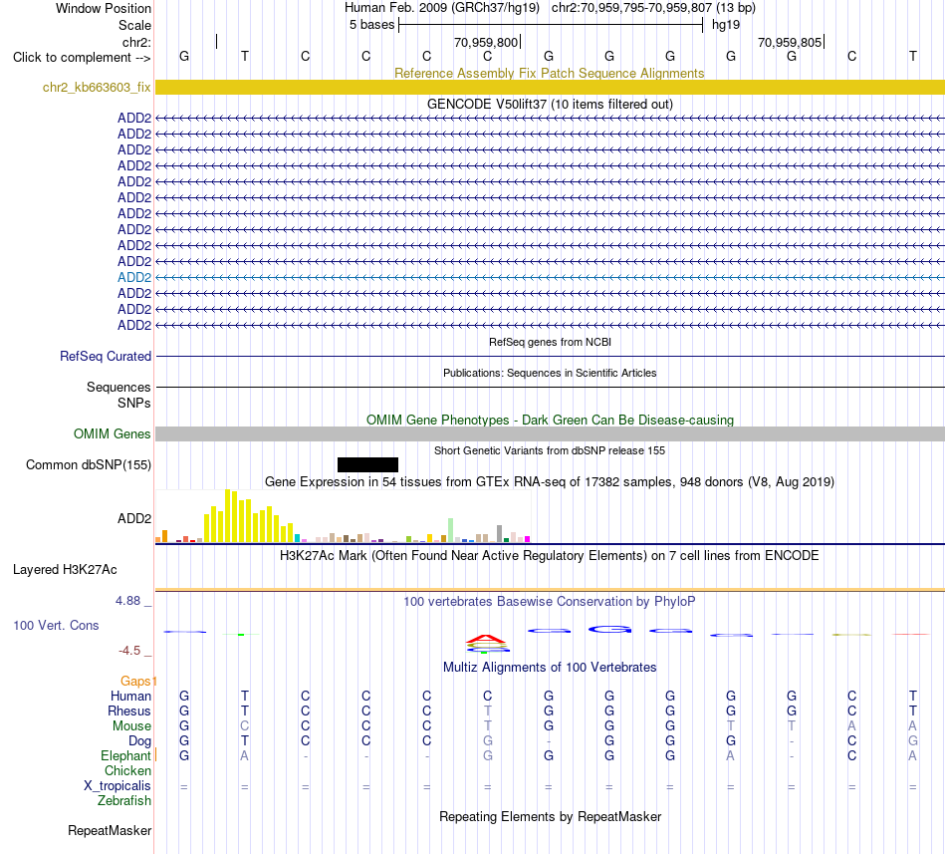Click the orange Gaps label

point(135,681)
